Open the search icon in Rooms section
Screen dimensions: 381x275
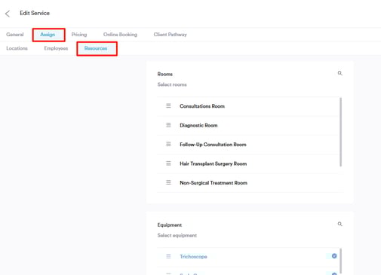coord(340,73)
